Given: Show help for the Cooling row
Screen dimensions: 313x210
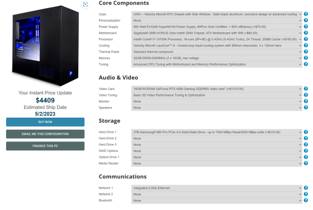Looking at the screenshot, I should point(305,45).
